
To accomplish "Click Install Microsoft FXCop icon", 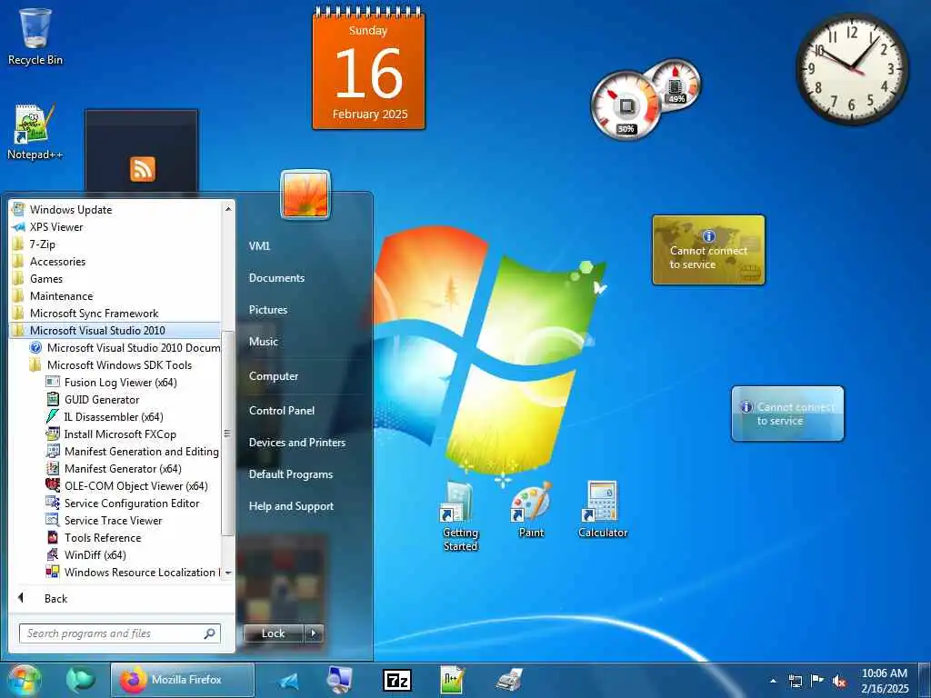I will tap(53, 434).
